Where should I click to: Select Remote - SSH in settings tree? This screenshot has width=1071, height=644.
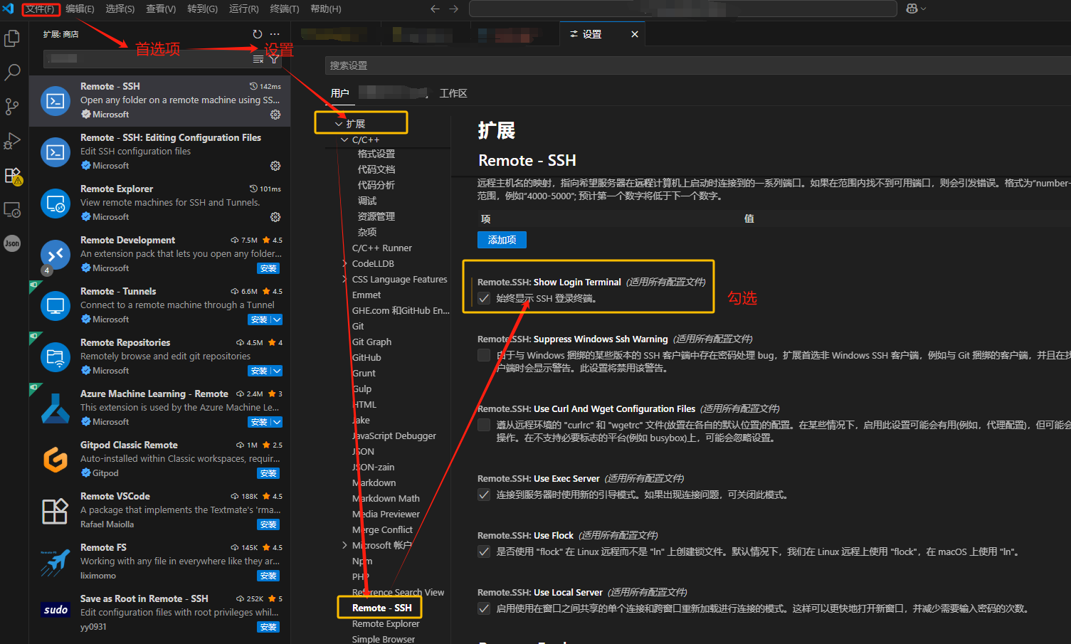click(x=381, y=608)
